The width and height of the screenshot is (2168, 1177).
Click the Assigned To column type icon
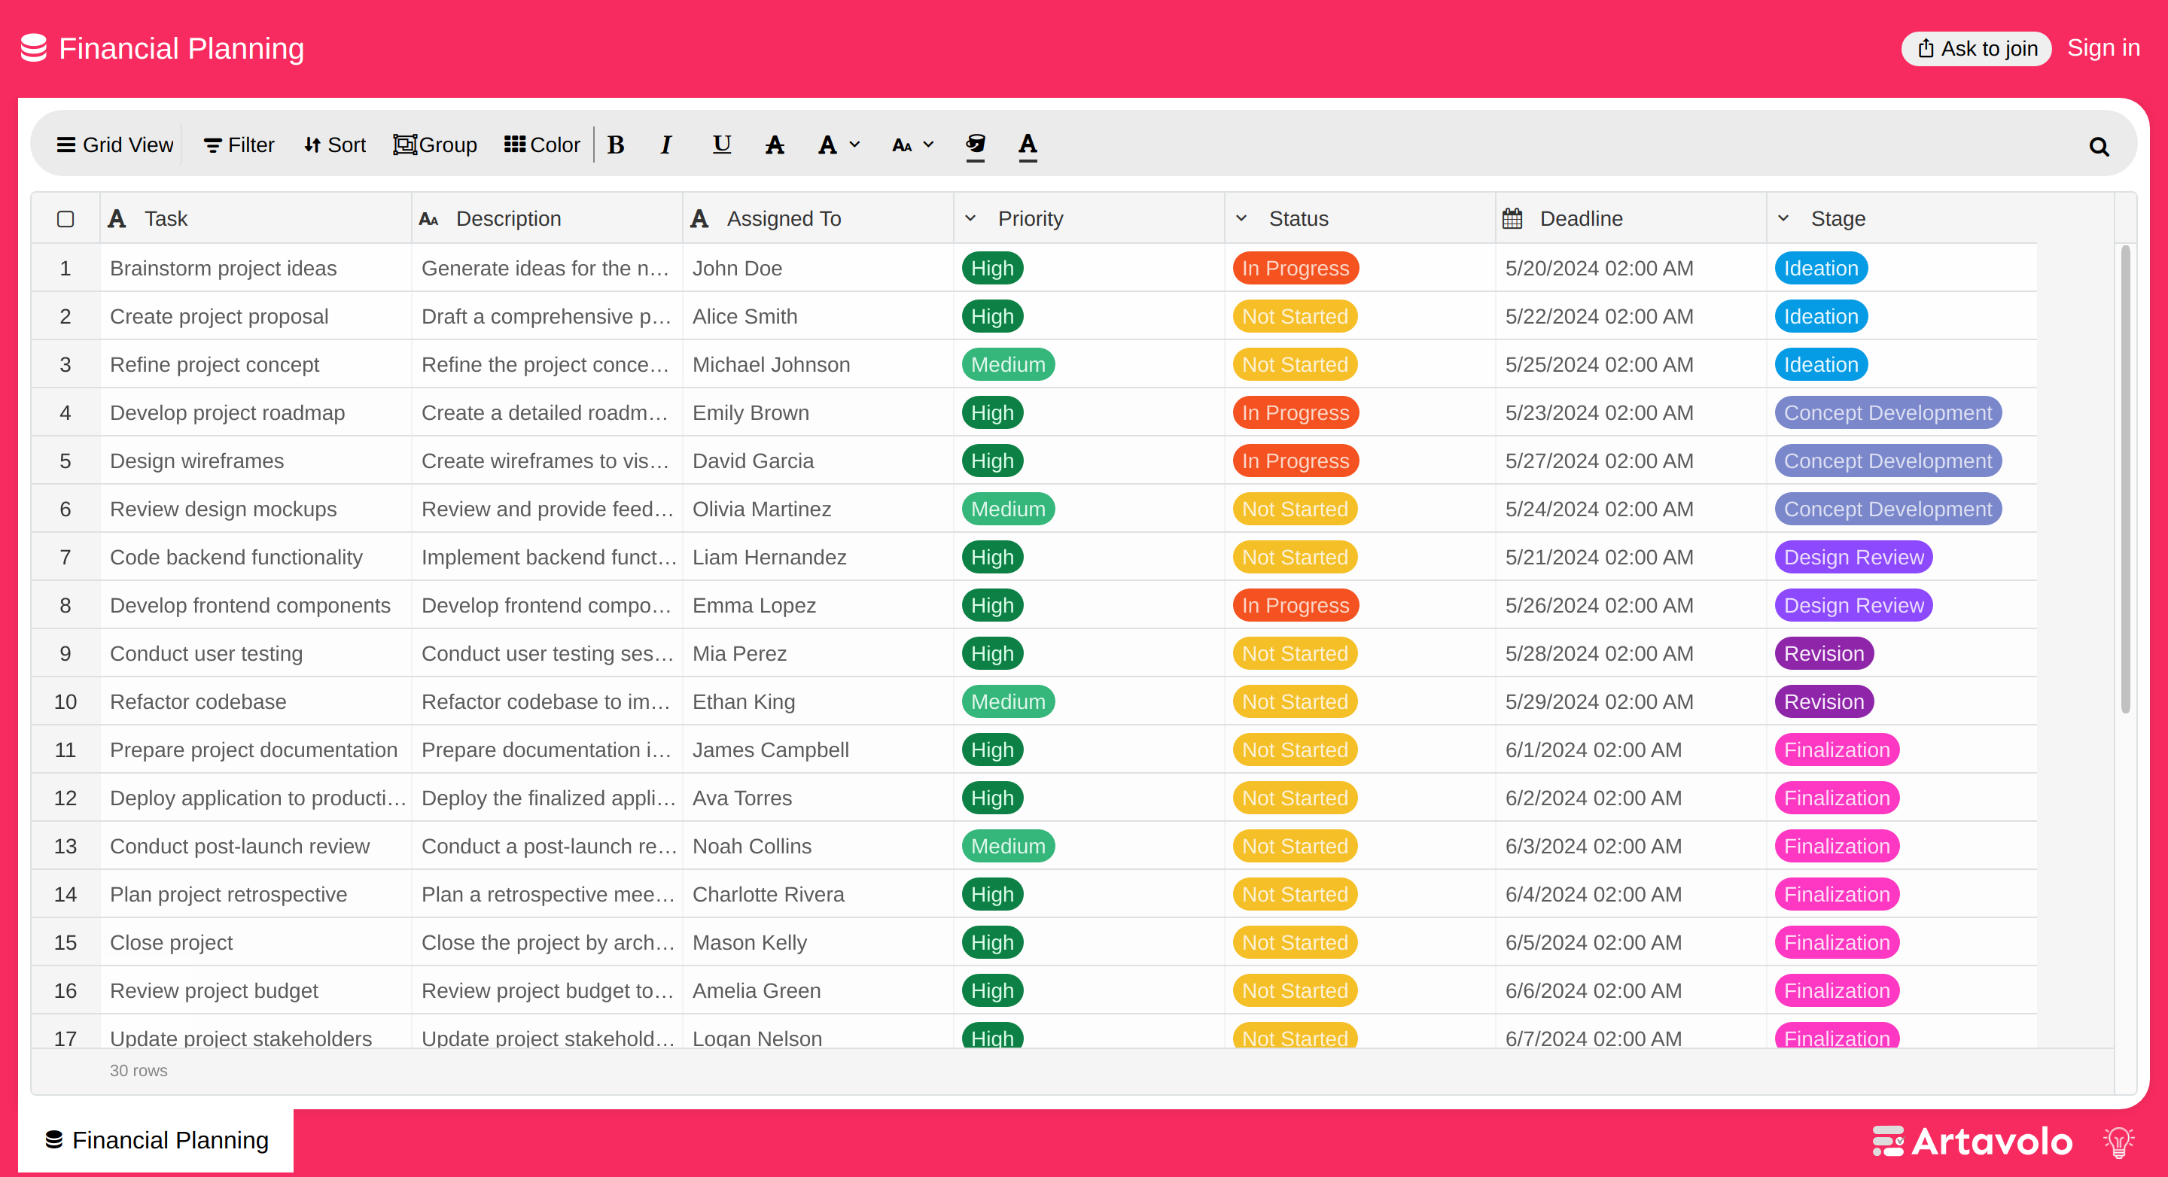point(699,219)
